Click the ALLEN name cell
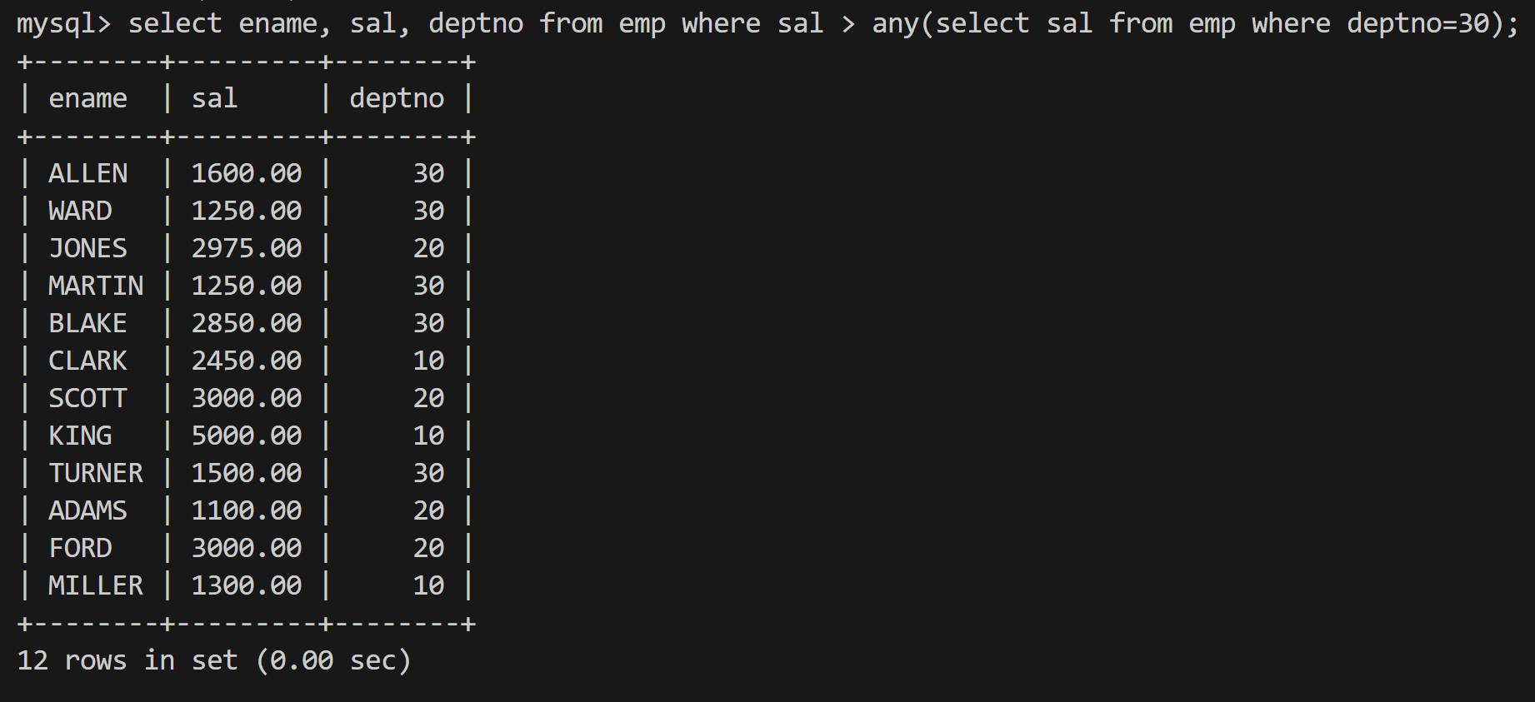Screen dimensions: 1535x702 pyautogui.click(x=87, y=173)
